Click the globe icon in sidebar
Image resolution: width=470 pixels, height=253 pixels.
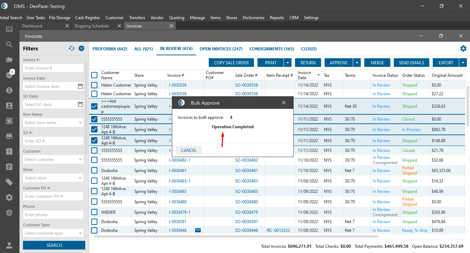click(x=9, y=213)
